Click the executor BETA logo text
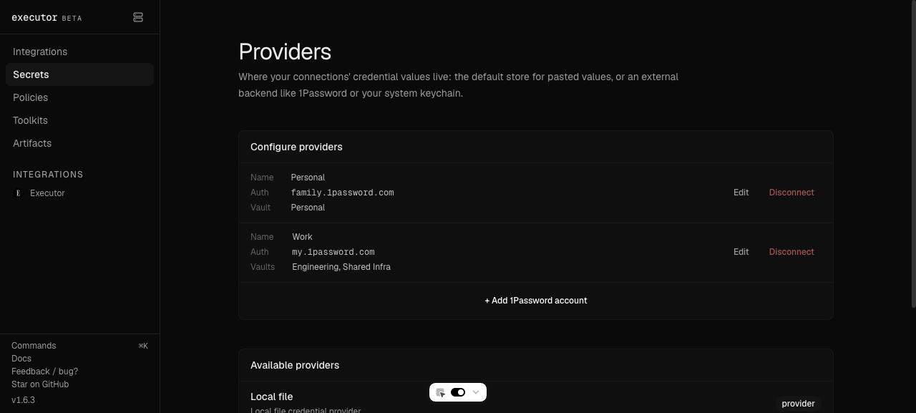This screenshot has width=916, height=413. 47,17
